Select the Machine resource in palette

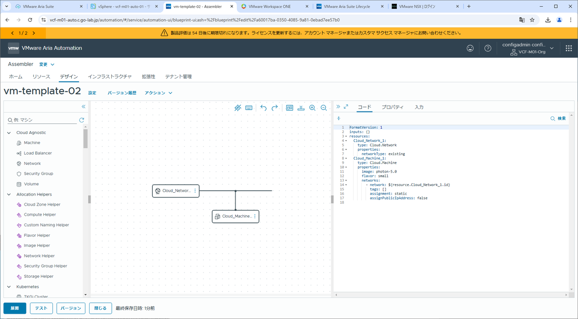click(x=32, y=143)
